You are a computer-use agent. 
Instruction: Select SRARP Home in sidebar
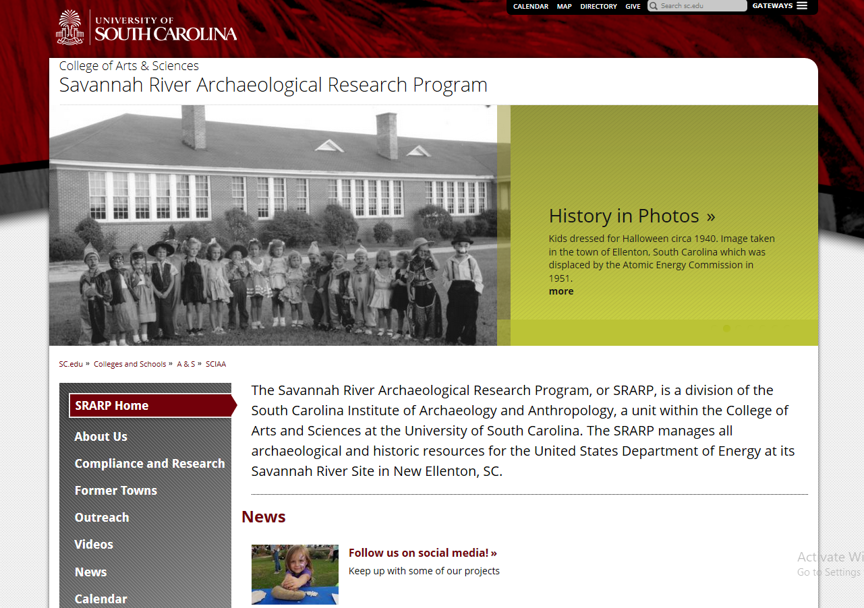coord(152,405)
